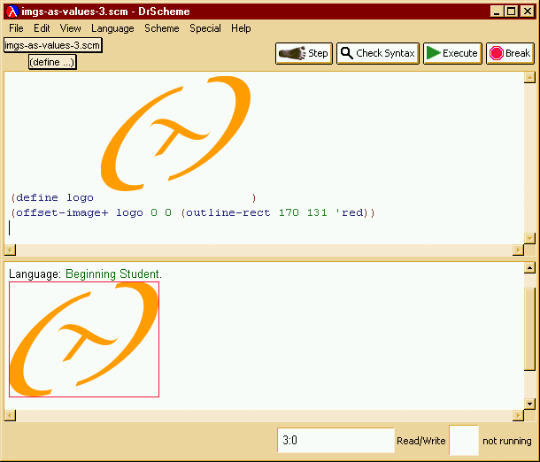
Task: Click the 'define' keyword in the editor
Action: (x=37, y=197)
